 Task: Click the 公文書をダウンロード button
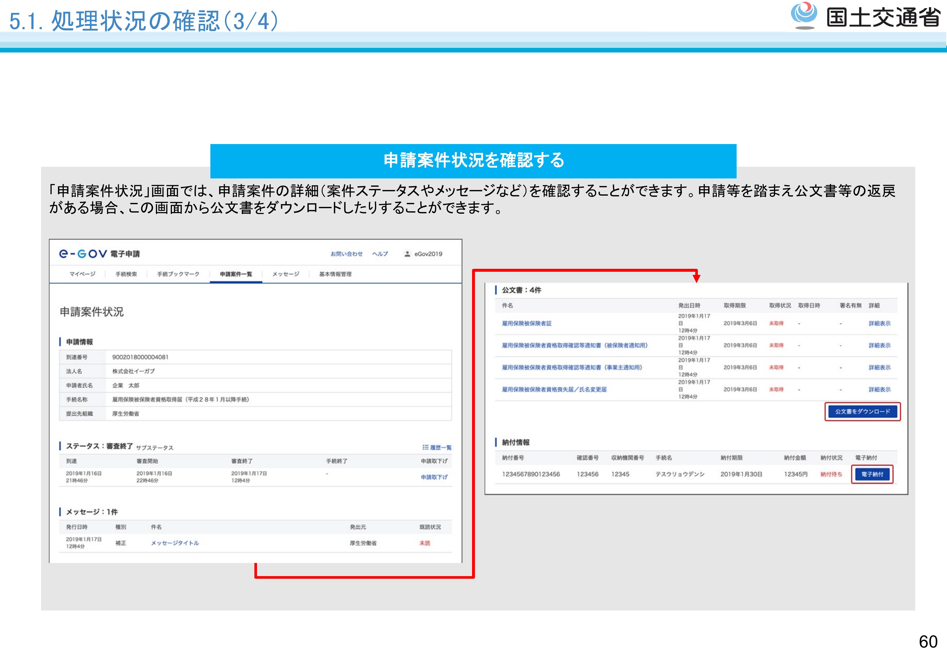point(862,411)
